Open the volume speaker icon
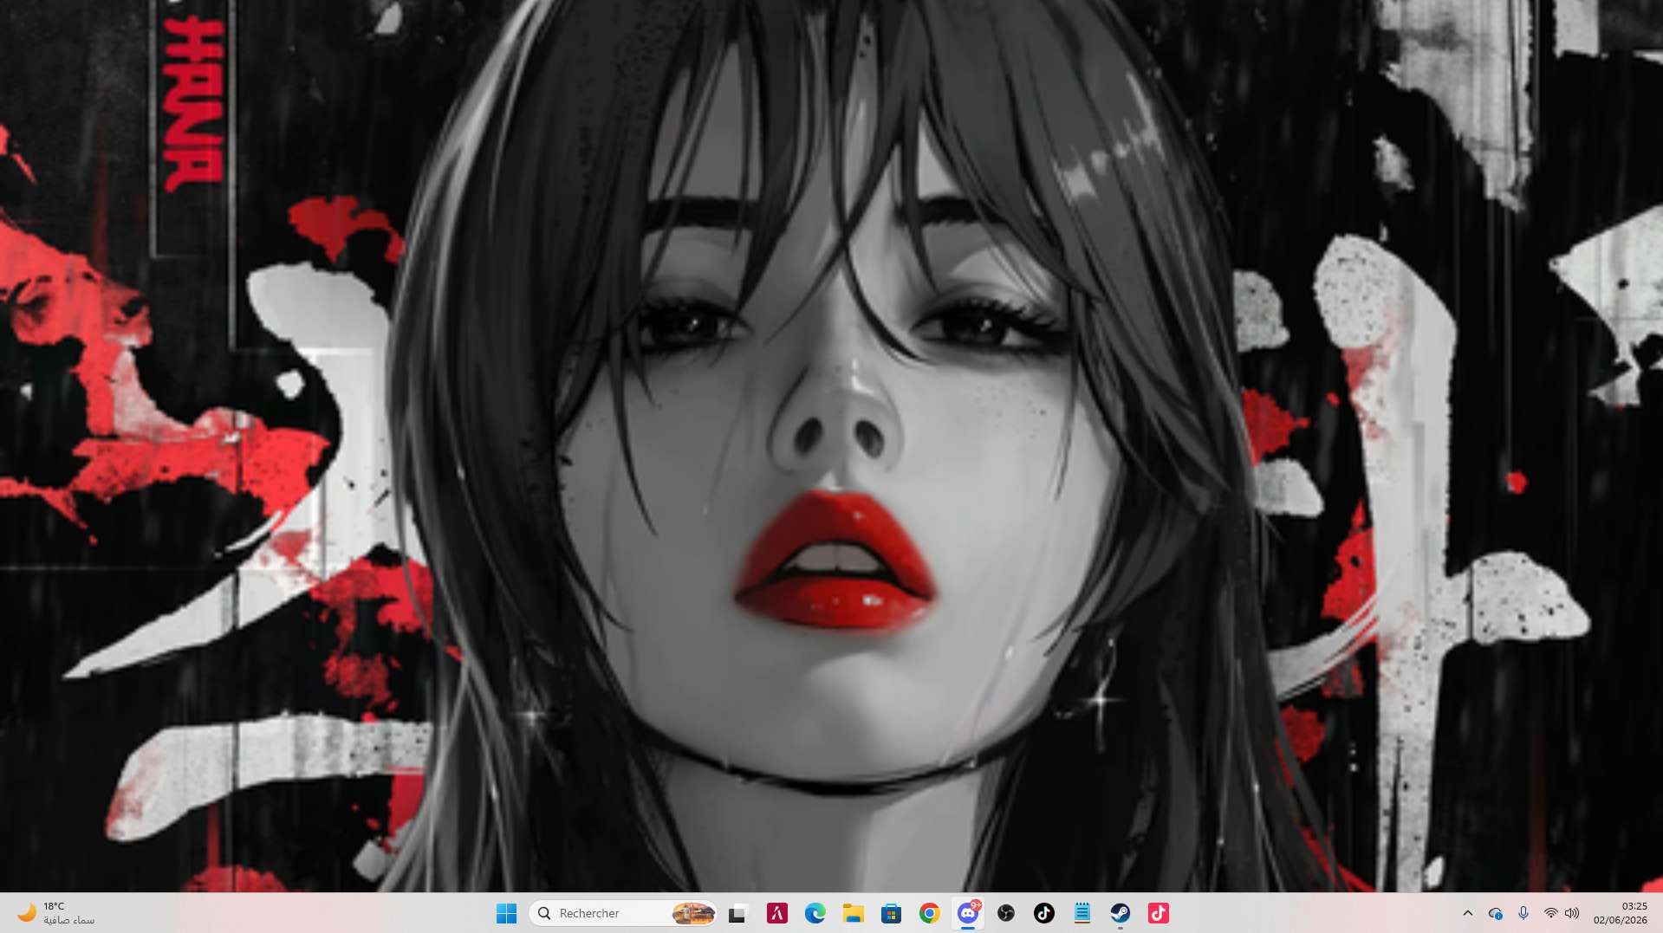Viewport: 1663px width, 933px height. [x=1572, y=913]
